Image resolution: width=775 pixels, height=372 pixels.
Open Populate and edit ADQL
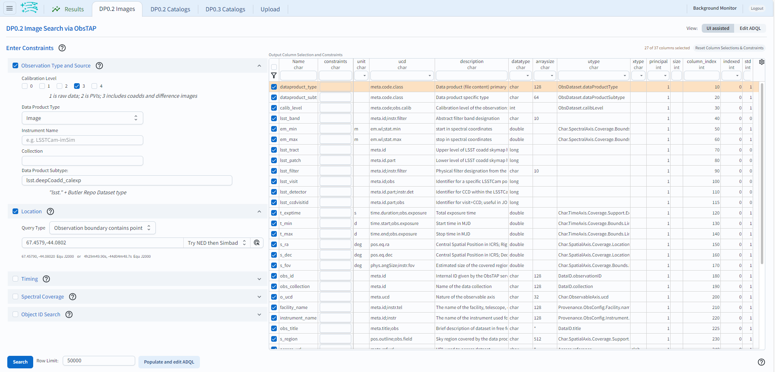(x=169, y=362)
